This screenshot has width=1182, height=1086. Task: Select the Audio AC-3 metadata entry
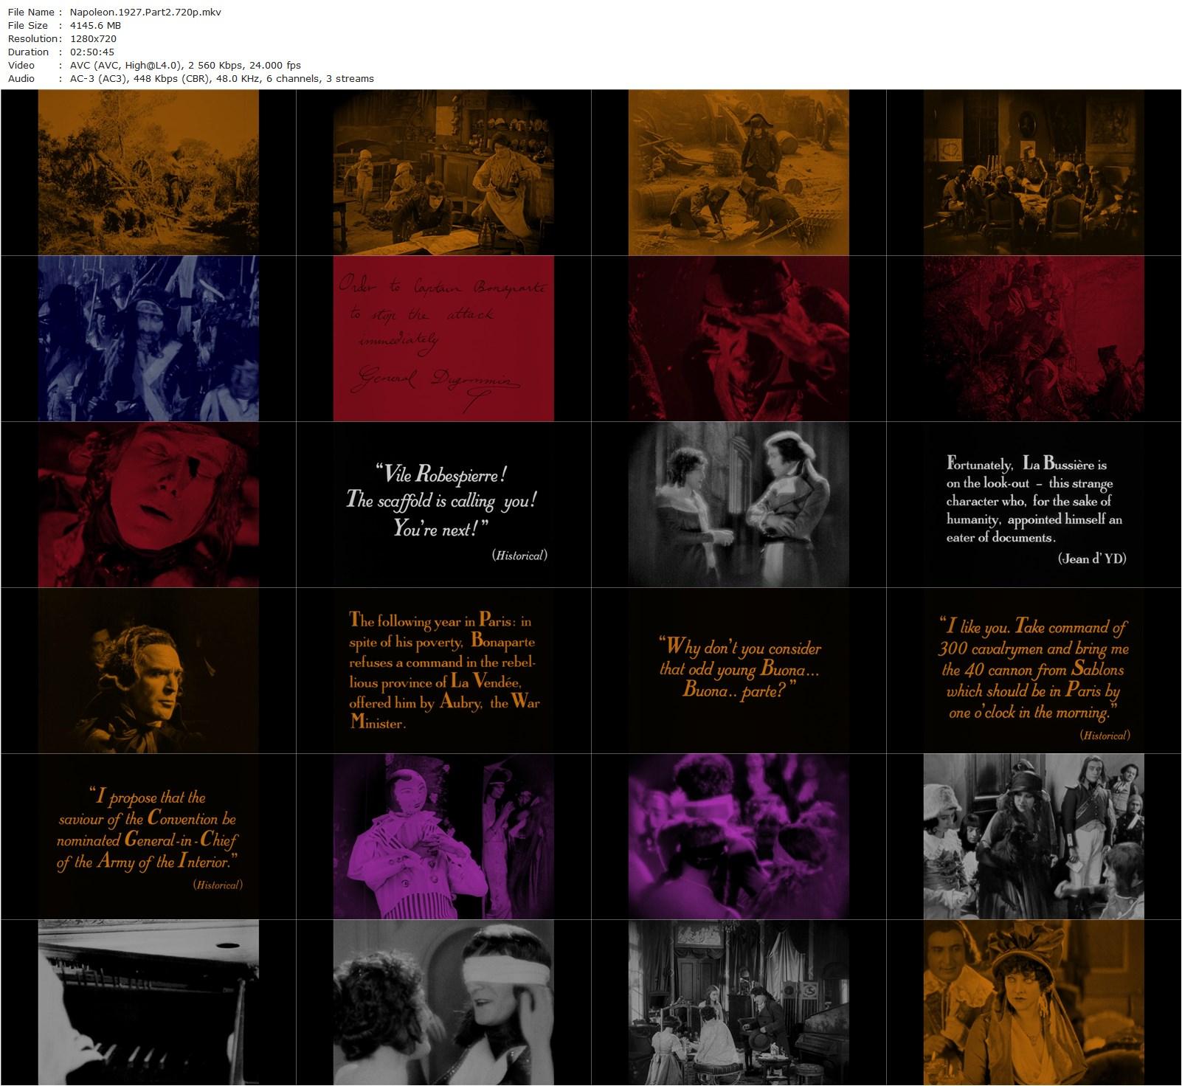[x=221, y=78]
